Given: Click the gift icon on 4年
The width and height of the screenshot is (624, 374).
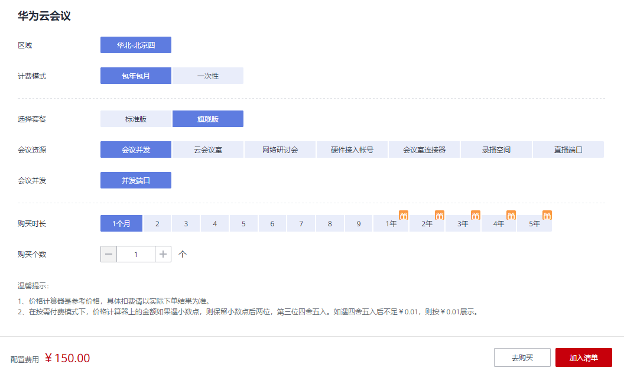Looking at the screenshot, I should [x=511, y=215].
